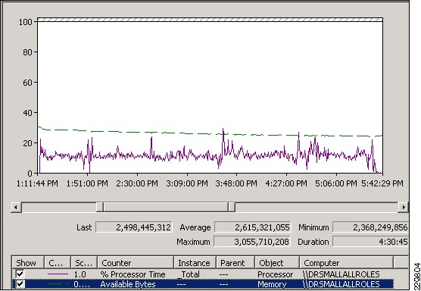This screenshot has height=291, width=421.
Task: Click the Computer column header
Action: (x=347, y=262)
